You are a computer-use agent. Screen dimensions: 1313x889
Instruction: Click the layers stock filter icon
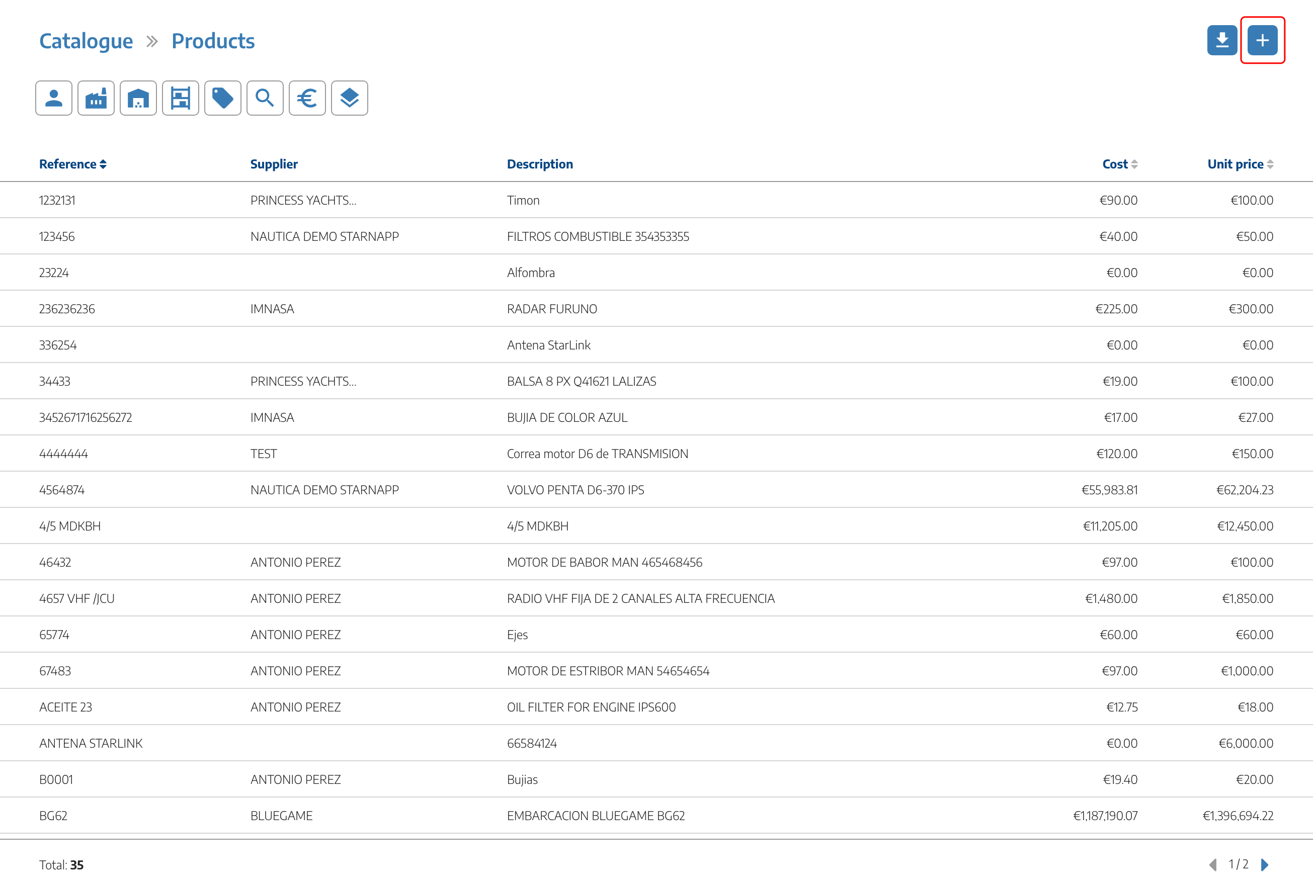350,98
